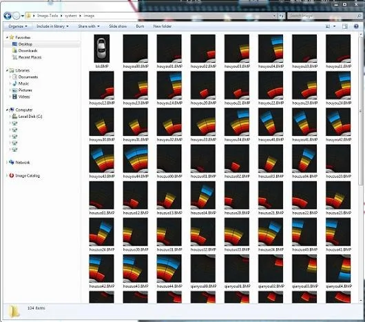Select the houyou11.BMP thumbnail
The width and height of the screenshot is (365, 322).
(338, 49)
